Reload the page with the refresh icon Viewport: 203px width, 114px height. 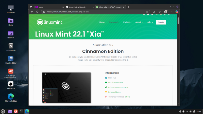tap(37, 12)
